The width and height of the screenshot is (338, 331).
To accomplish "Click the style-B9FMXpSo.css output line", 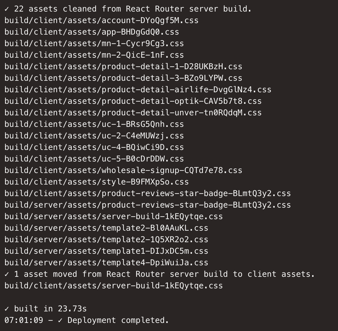I will pos(97,182).
